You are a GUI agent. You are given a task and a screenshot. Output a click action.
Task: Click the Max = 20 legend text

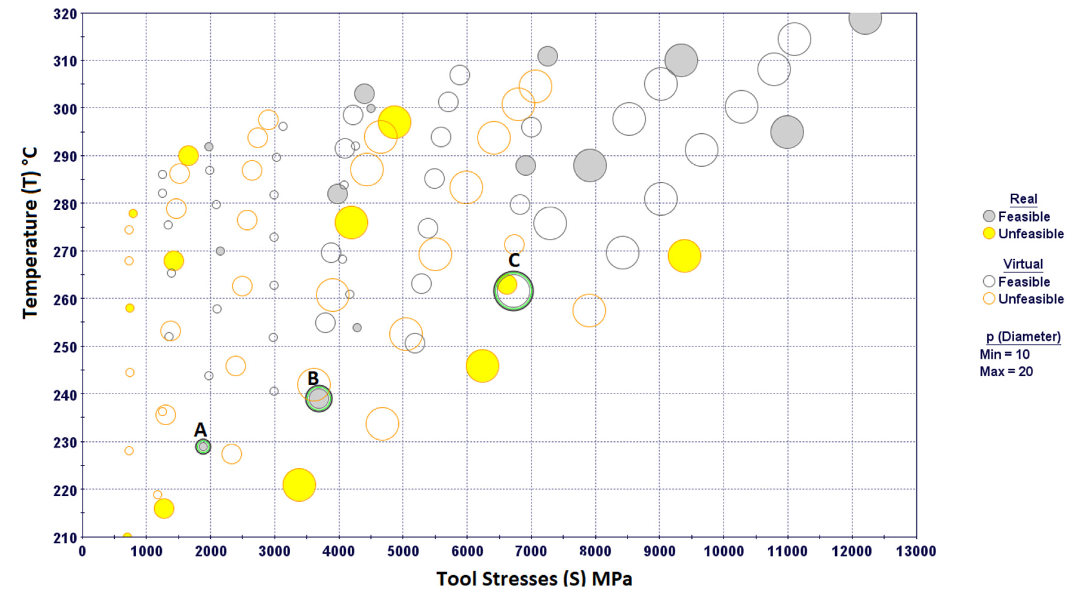(x=1006, y=371)
